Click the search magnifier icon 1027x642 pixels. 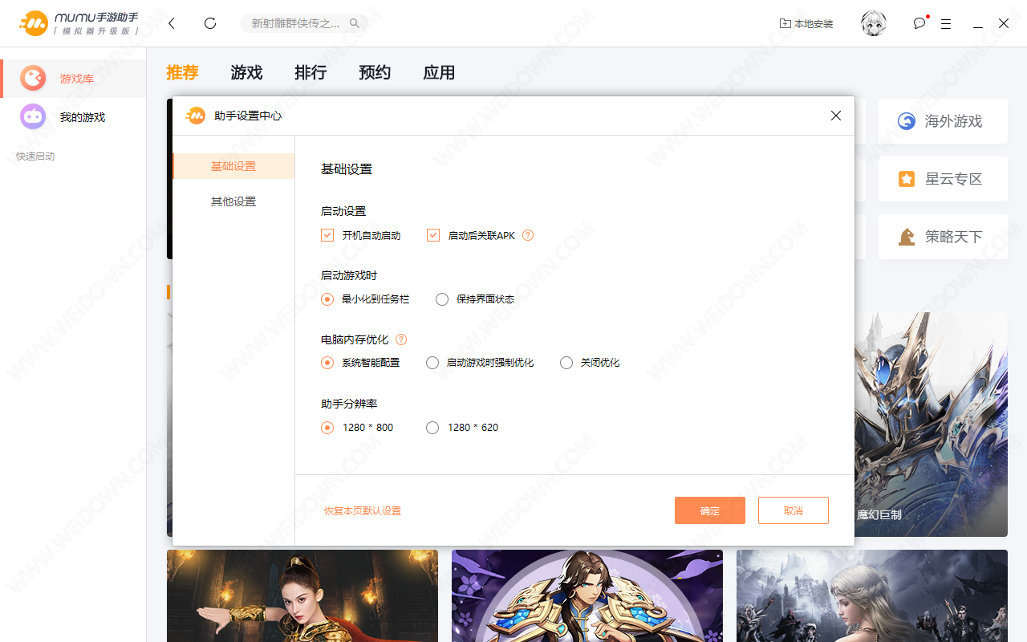(355, 23)
